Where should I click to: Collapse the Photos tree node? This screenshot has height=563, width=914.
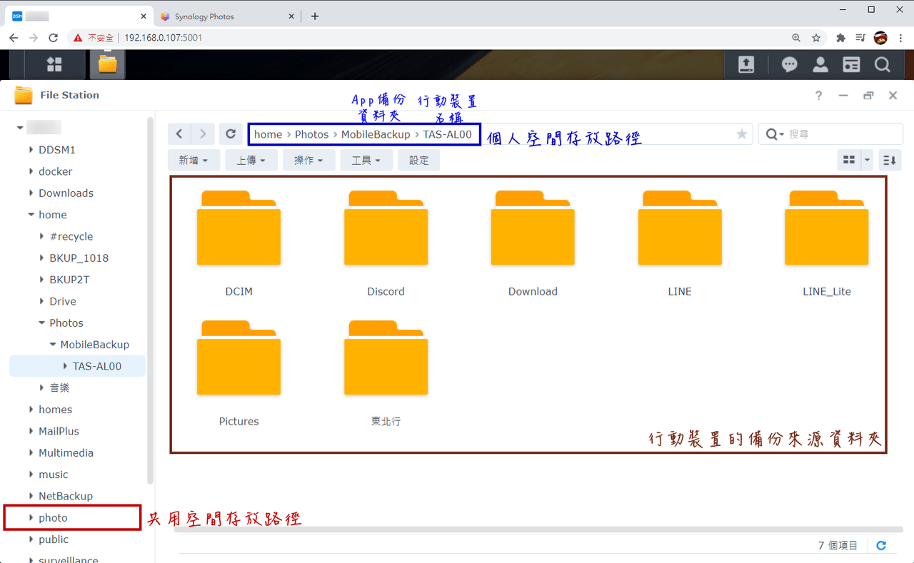(41, 323)
